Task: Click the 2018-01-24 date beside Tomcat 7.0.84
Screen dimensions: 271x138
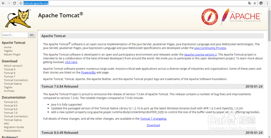Action: click(x=254, y=86)
